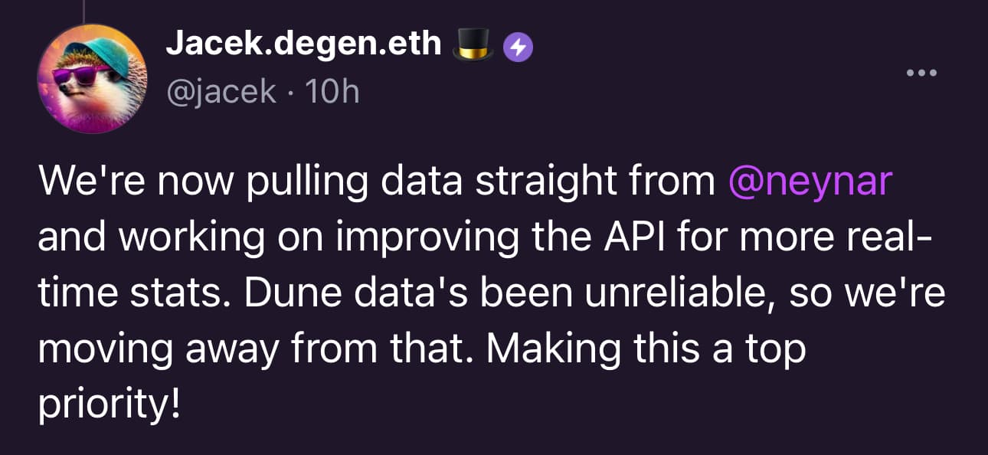Visit the @jacek handle profile
Image resolution: width=988 pixels, height=455 pixels.
tap(221, 93)
